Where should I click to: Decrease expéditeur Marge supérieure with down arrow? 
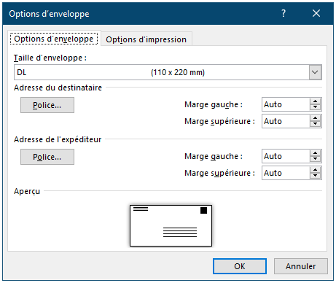point(316,176)
